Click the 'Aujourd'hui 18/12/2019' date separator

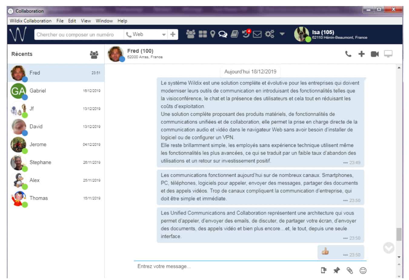pyautogui.click(x=250, y=72)
